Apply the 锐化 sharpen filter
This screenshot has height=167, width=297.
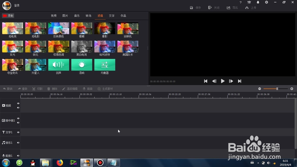[36, 46]
